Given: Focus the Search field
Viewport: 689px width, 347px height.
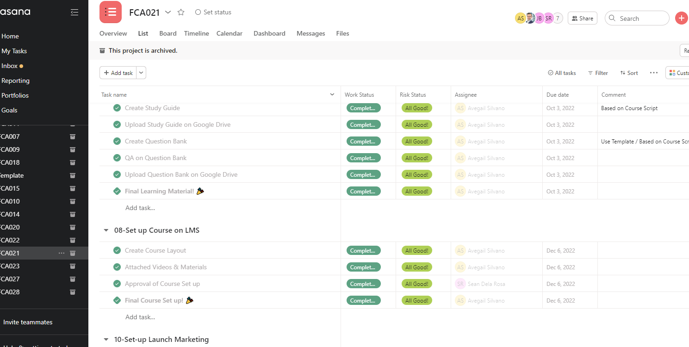Looking at the screenshot, I should [637, 18].
